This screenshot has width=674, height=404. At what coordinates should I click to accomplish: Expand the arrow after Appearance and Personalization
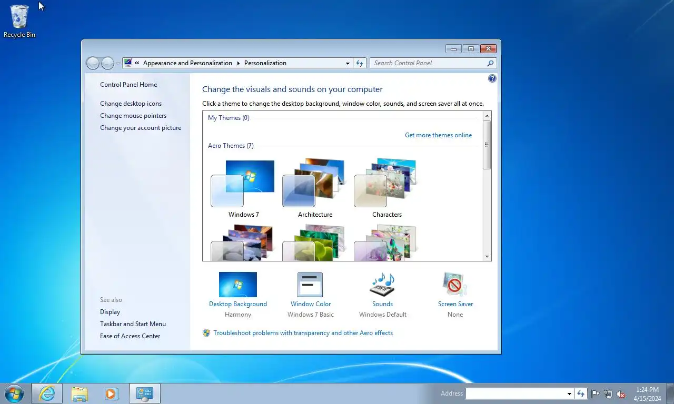click(238, 63)
